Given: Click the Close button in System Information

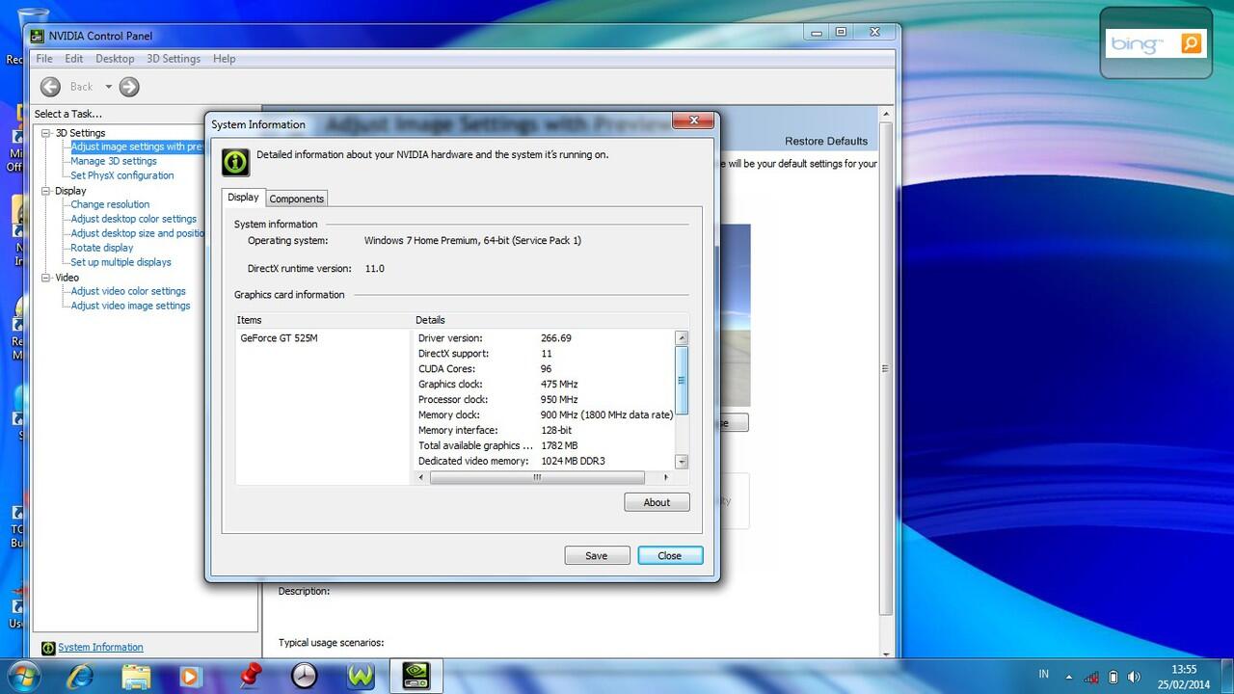Looking at the screenshot, I should coord(670,555).
